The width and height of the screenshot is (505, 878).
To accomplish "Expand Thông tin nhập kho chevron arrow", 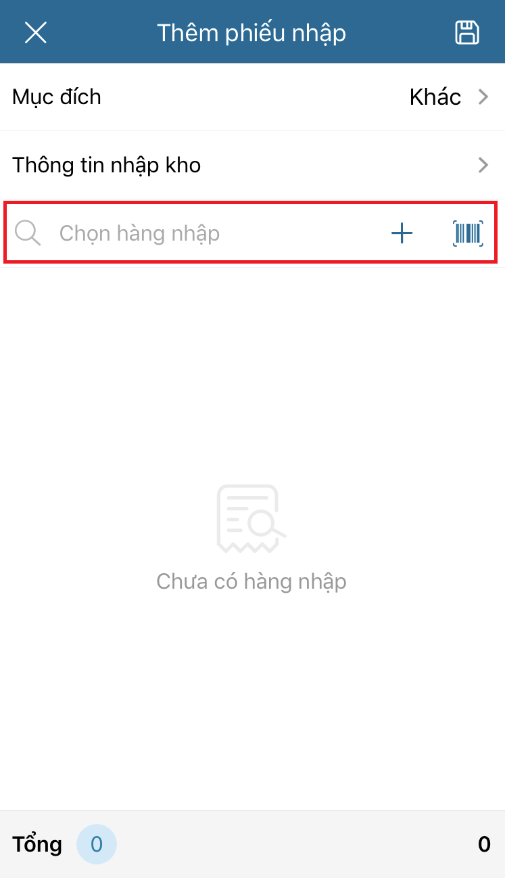I will tap(483, 165).
